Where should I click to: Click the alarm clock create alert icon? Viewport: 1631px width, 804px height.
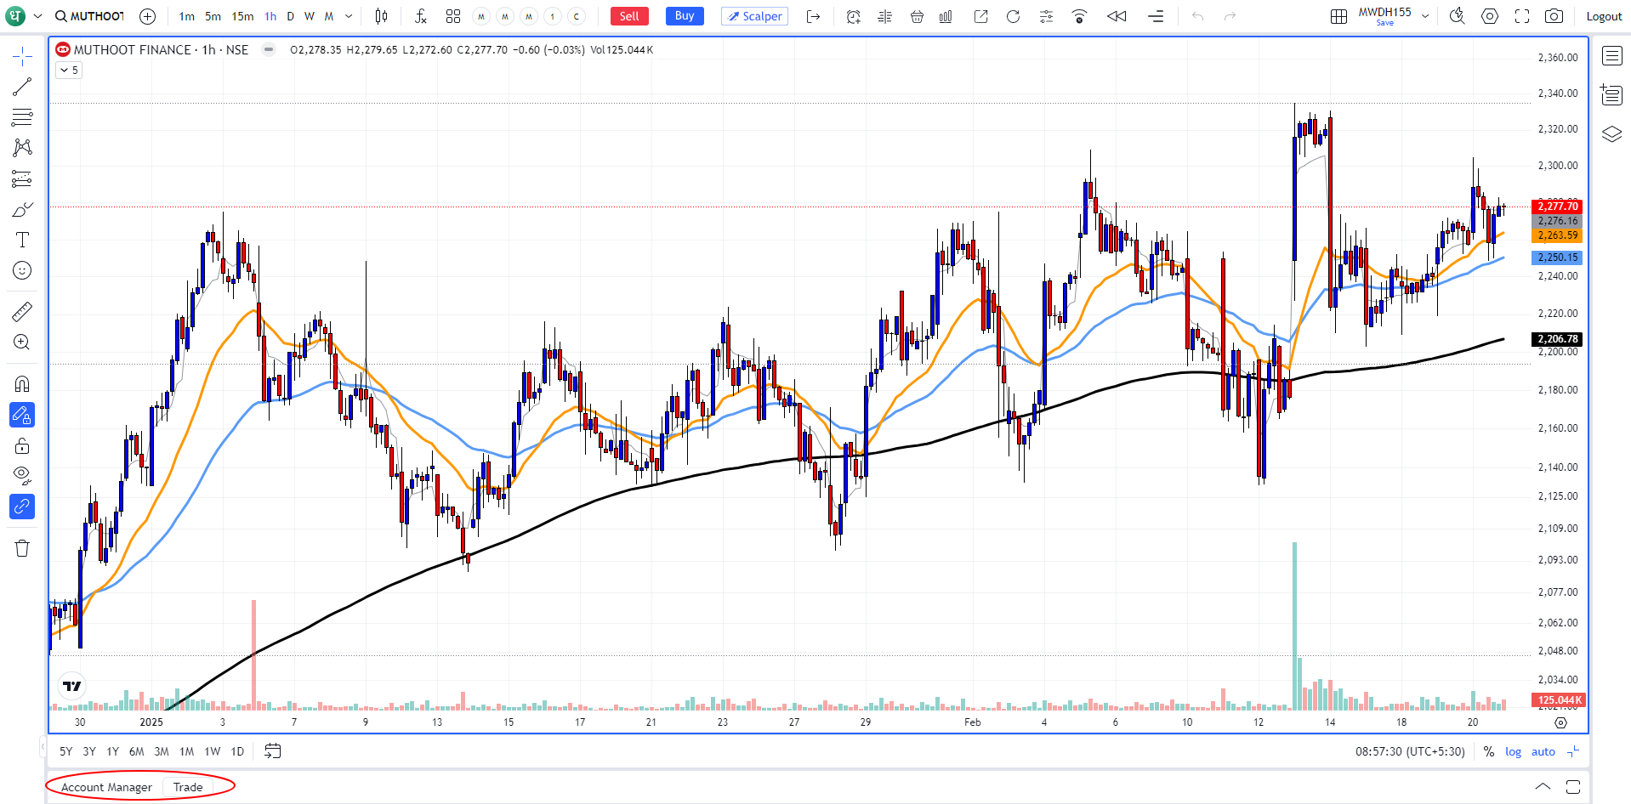click(x=854, y=16)
